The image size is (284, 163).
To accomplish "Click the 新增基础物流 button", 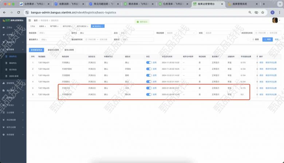I will 36,50.
